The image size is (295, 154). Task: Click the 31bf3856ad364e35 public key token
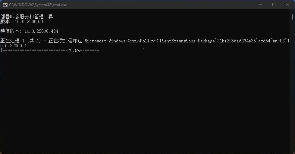point(237,41)
